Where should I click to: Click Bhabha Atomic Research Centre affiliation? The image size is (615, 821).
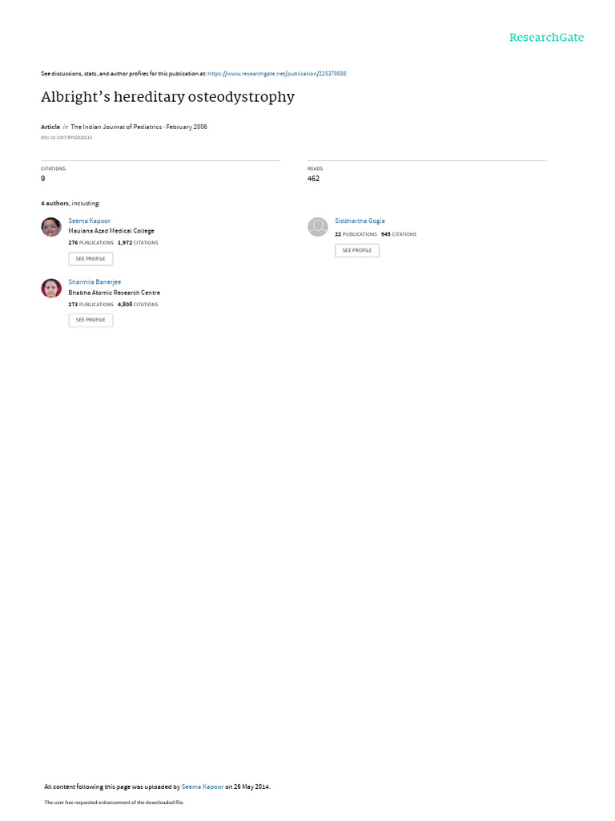(115, 293)
